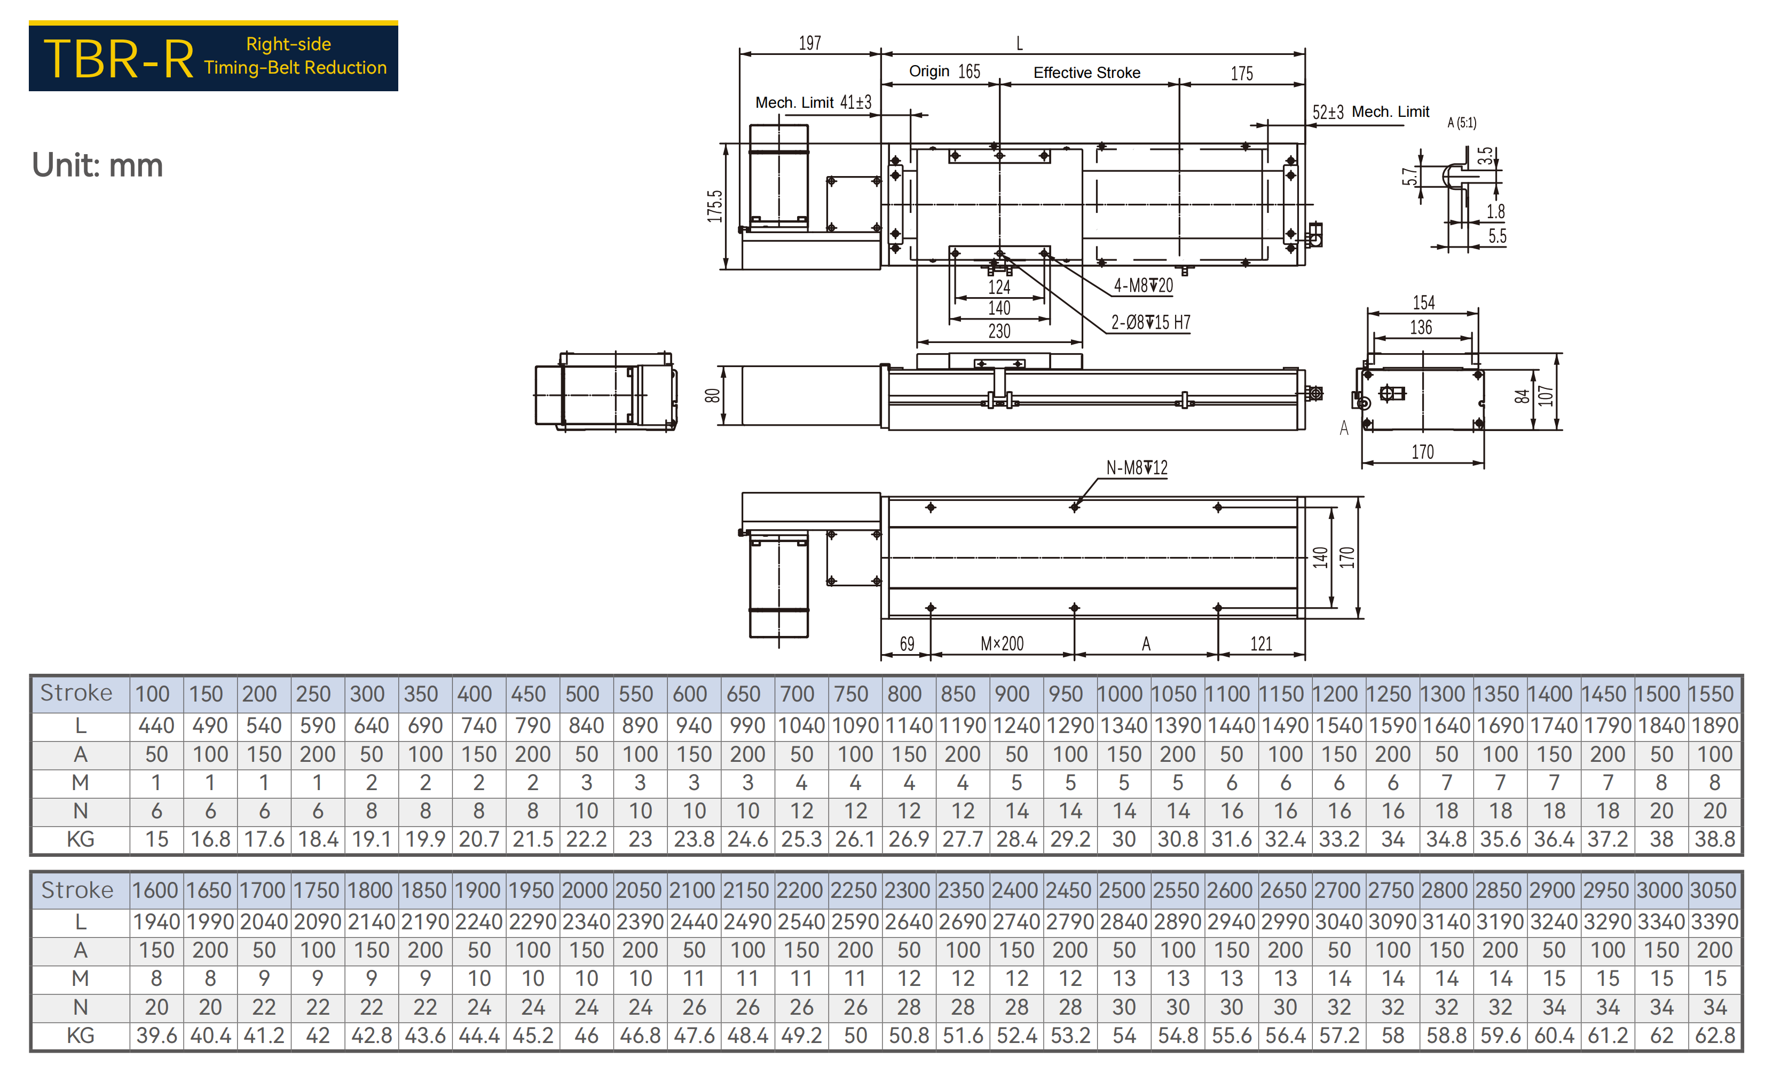Viewport: 1781px width, 1067px height.
Task: Click the KG value 33.2 cell
Action: coord(1338,840)
